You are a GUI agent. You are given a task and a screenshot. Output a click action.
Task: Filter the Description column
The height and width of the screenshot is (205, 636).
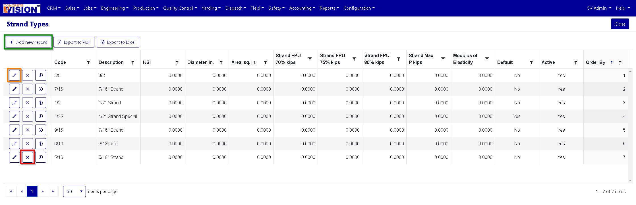(x=133, y=62)
